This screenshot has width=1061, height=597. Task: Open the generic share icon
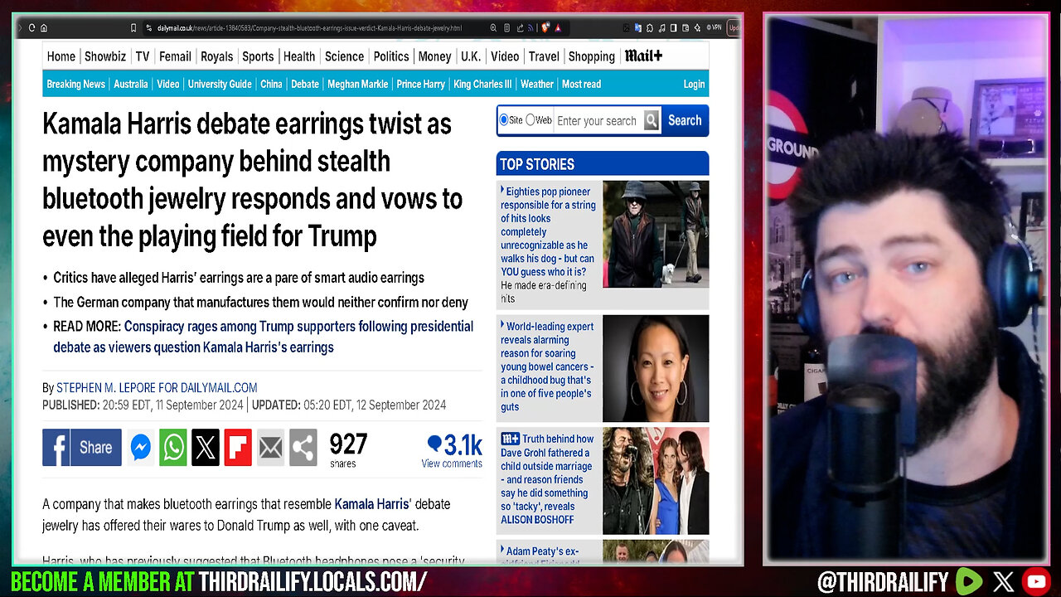pos(303,448)
